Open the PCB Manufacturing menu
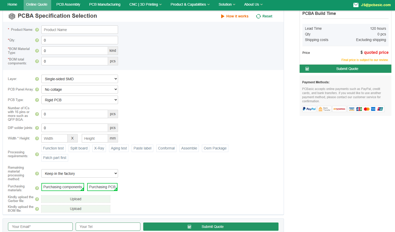Image resolution: width=395 pixels, height=232 pixels. [105, 4]
